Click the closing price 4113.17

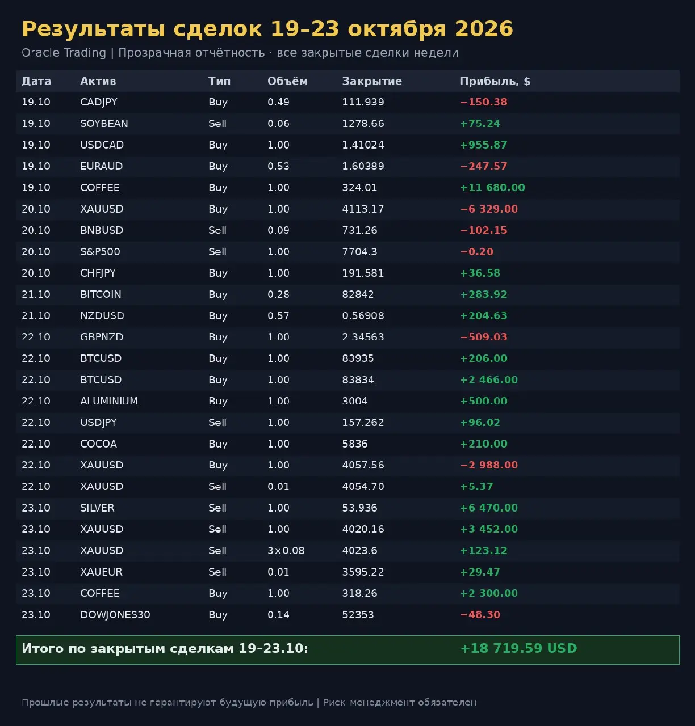point(363,209)
